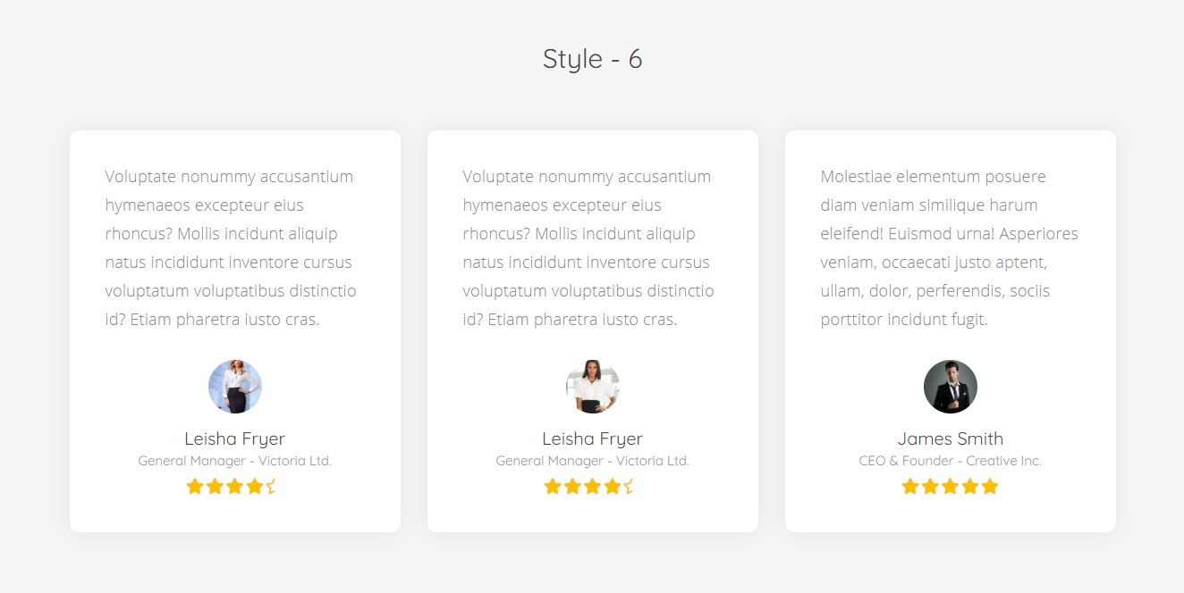
Task: Click the first star under James Smith
Action: click(x=910, y=487)
